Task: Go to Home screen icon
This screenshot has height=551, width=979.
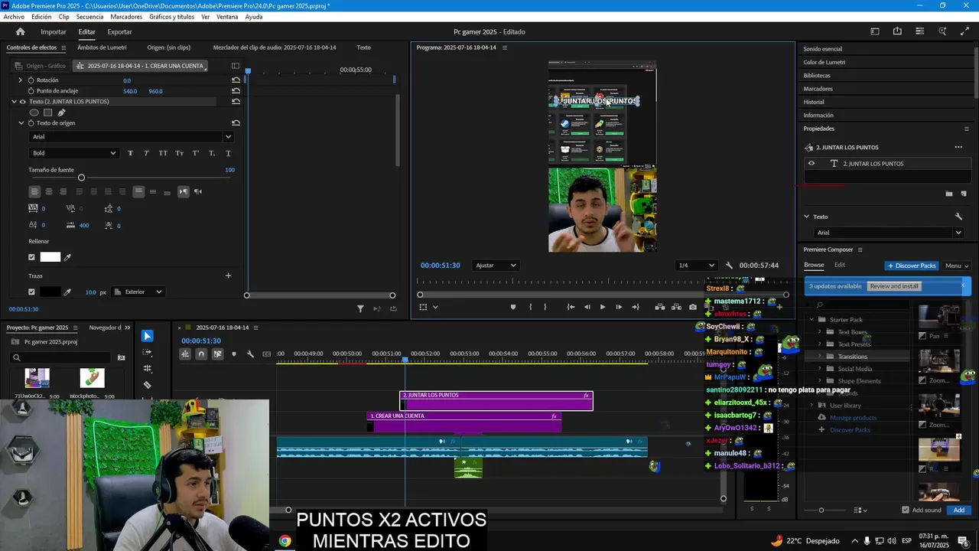Action: [20, 31]
